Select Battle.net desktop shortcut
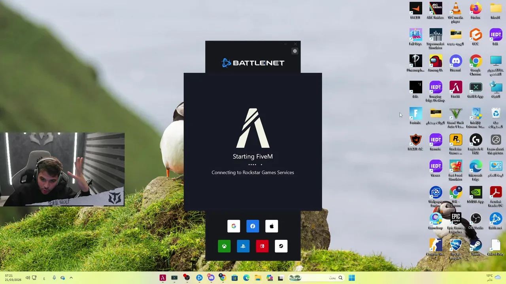 [x=496, y=221]
